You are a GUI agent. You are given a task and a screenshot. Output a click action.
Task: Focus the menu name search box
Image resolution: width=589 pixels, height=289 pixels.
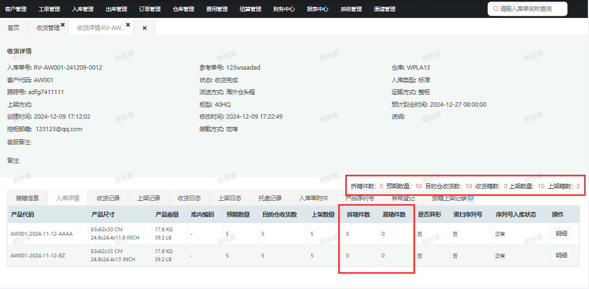[527, 9]
